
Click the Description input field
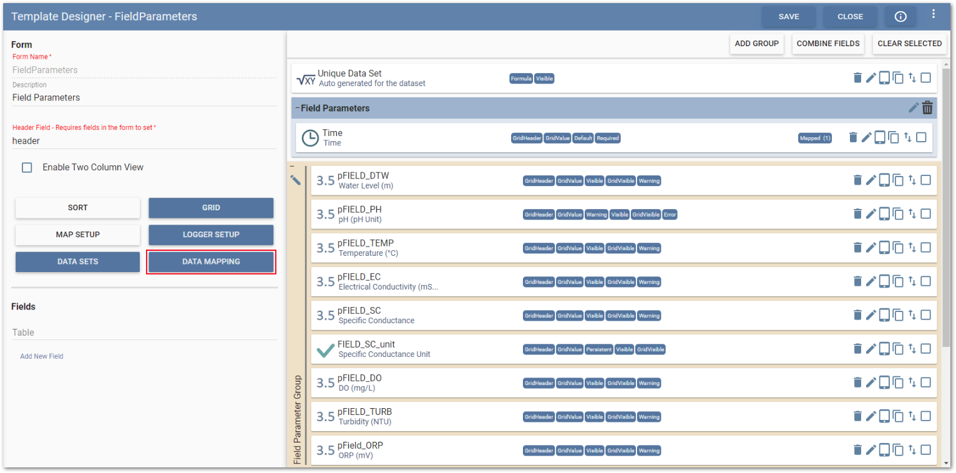(x=144, y=98)
